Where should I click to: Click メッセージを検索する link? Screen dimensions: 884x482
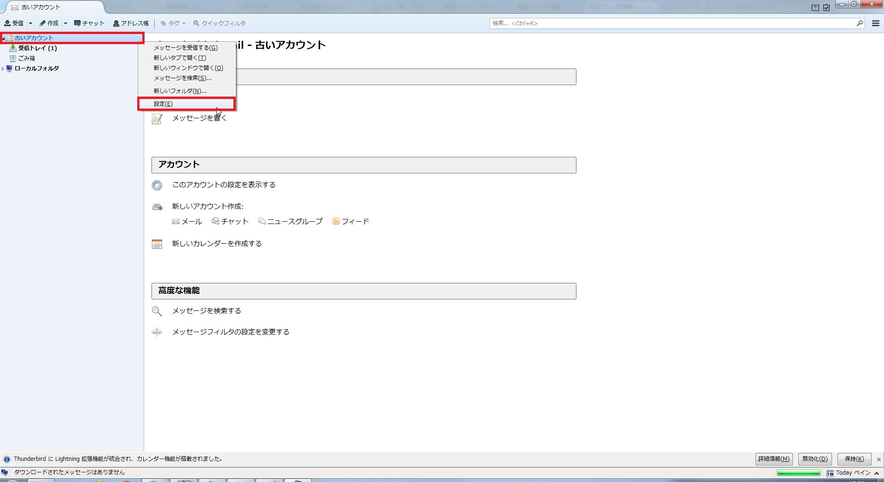pos(207,310)
